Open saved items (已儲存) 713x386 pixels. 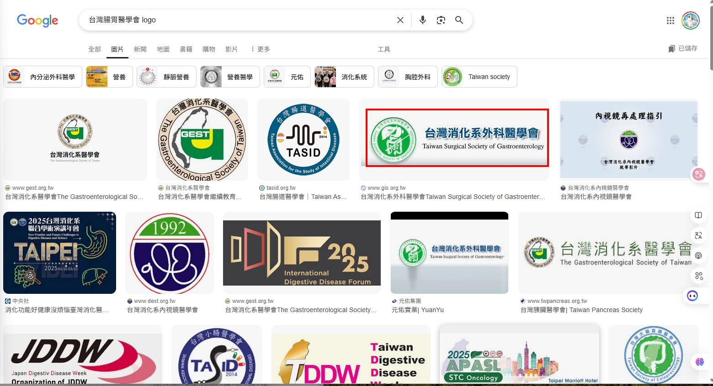click(683, 48)
